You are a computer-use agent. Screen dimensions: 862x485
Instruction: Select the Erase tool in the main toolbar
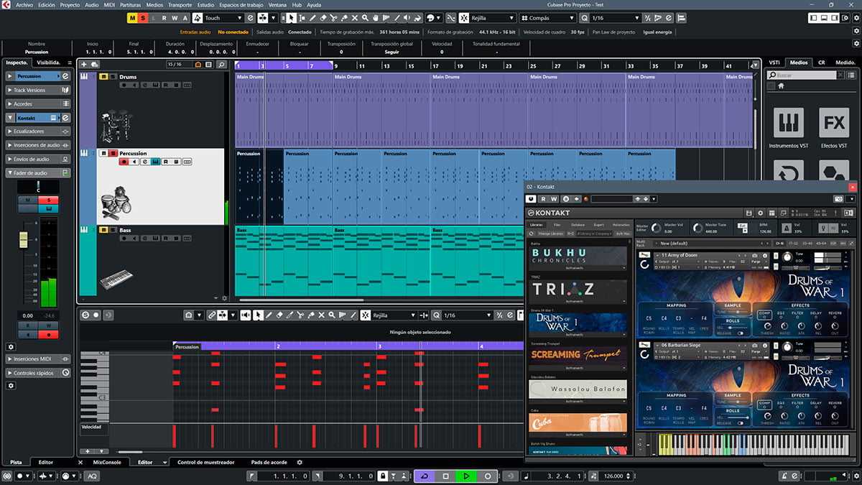323,17
